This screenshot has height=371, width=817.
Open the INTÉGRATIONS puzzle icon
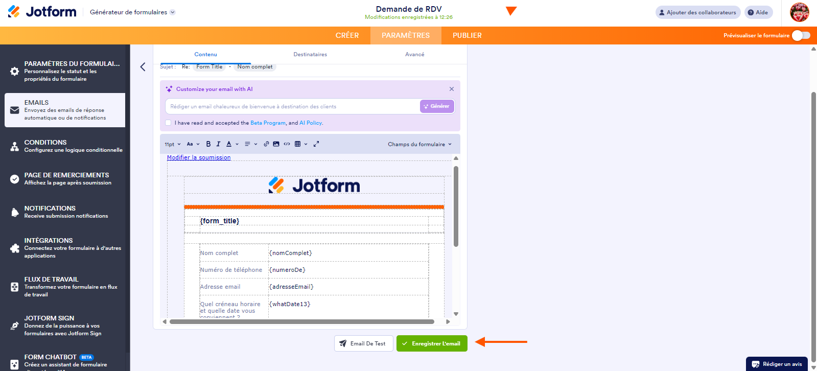coord(15,248)
